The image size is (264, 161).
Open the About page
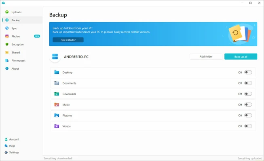[22, 68]
